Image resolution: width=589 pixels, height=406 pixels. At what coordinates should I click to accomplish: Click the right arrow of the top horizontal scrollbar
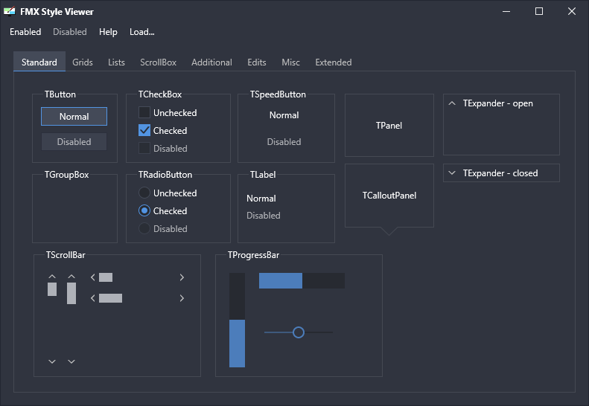coord(182,277)
